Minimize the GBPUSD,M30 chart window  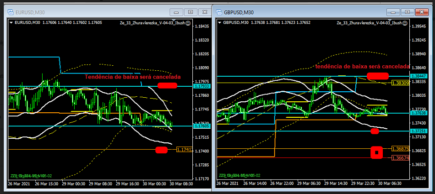[x=391, y=12]
